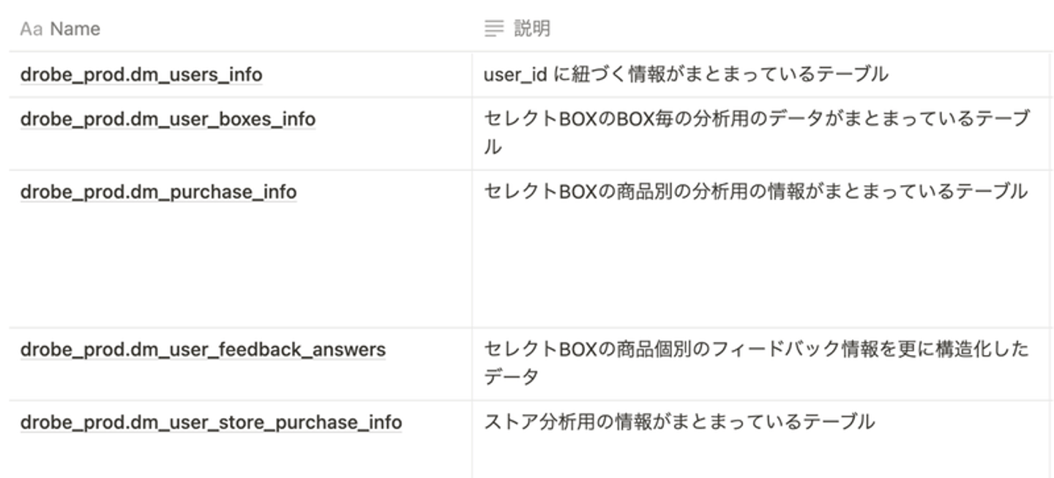Image resolution: width=1054 pixels, height=478 pixels.
Task: Open the drobe_prod.dm_user_feedback_answers page
Action: click(x=203, y=350)
